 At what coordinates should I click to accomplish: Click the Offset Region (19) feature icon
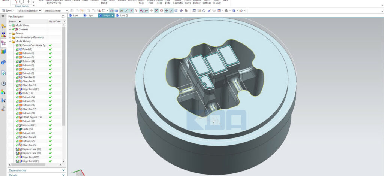[20, 117]
